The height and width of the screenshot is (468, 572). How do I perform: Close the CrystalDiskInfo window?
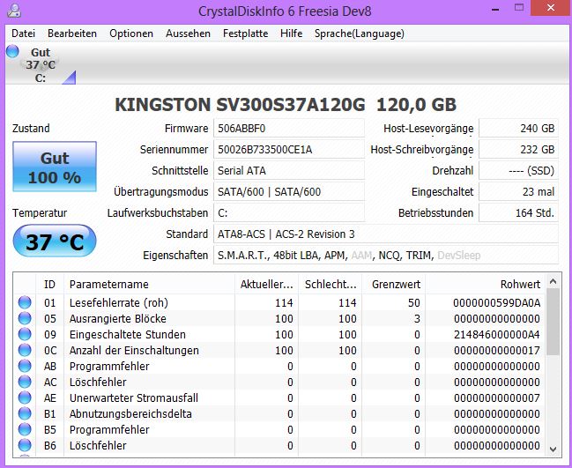pyautogui.click(x=551, y=8)
